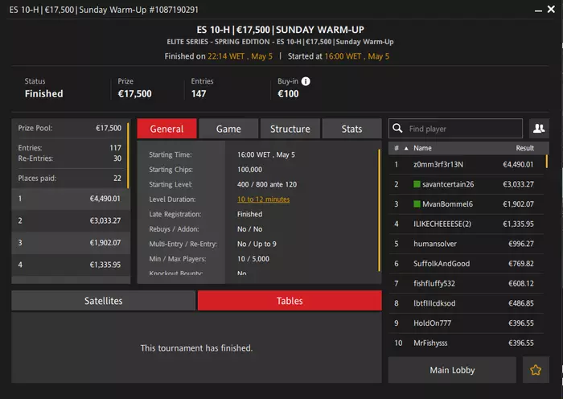Select the Tables tab
The width and height of the screenshot is (563, 399).
[290, 301]
